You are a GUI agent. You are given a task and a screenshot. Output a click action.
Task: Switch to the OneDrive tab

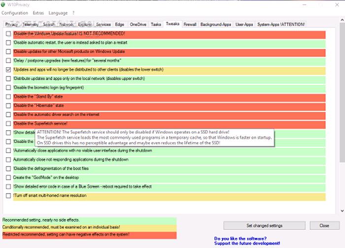(138, 25)
